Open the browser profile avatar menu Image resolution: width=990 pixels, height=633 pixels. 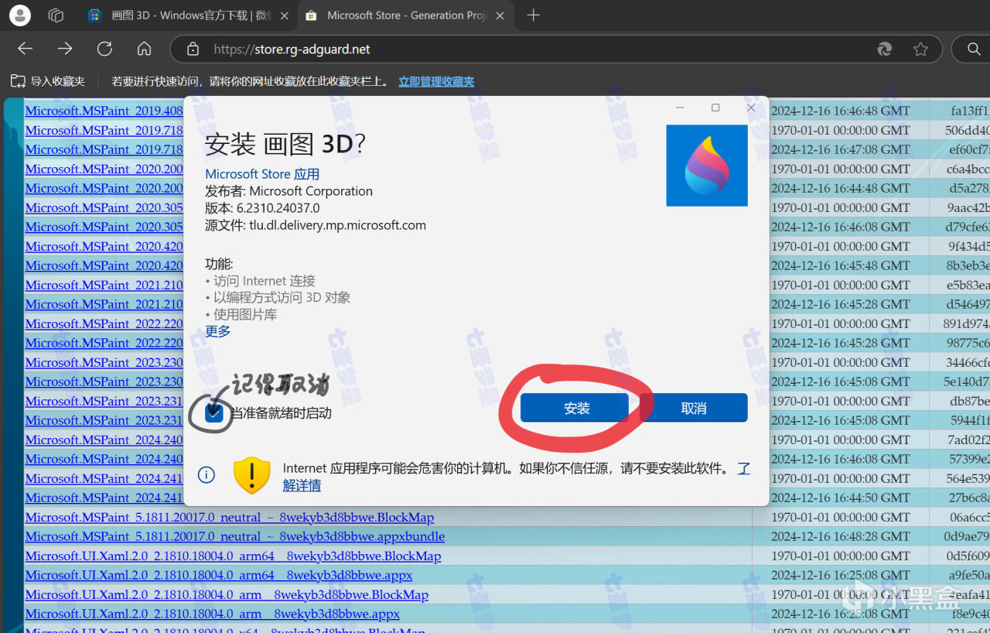20,15
